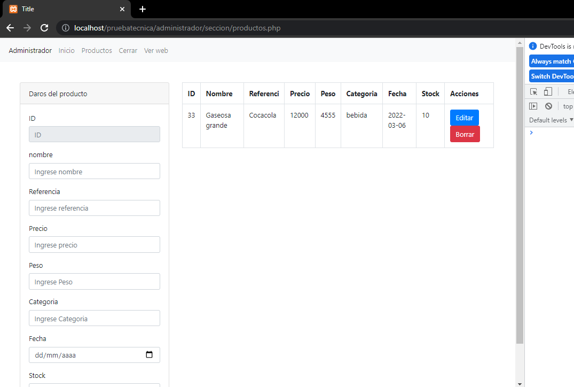The image size is (574, 387).
Task: Expand the blue chevron in the console
Action: pyautogui.click(x=531, y=132)
